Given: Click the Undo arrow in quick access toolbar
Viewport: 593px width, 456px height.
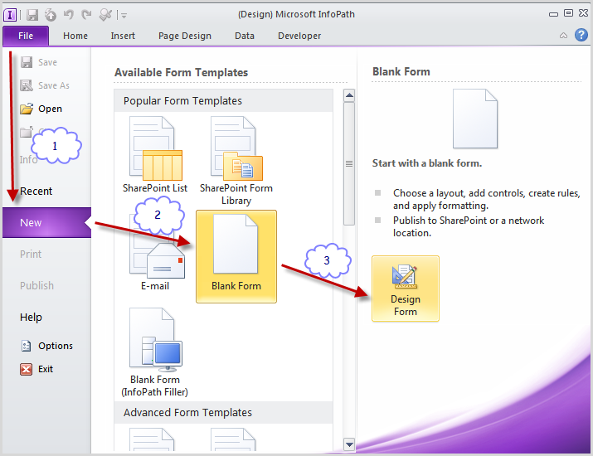Looking at the screenshot, I should (x=69, y=15).
